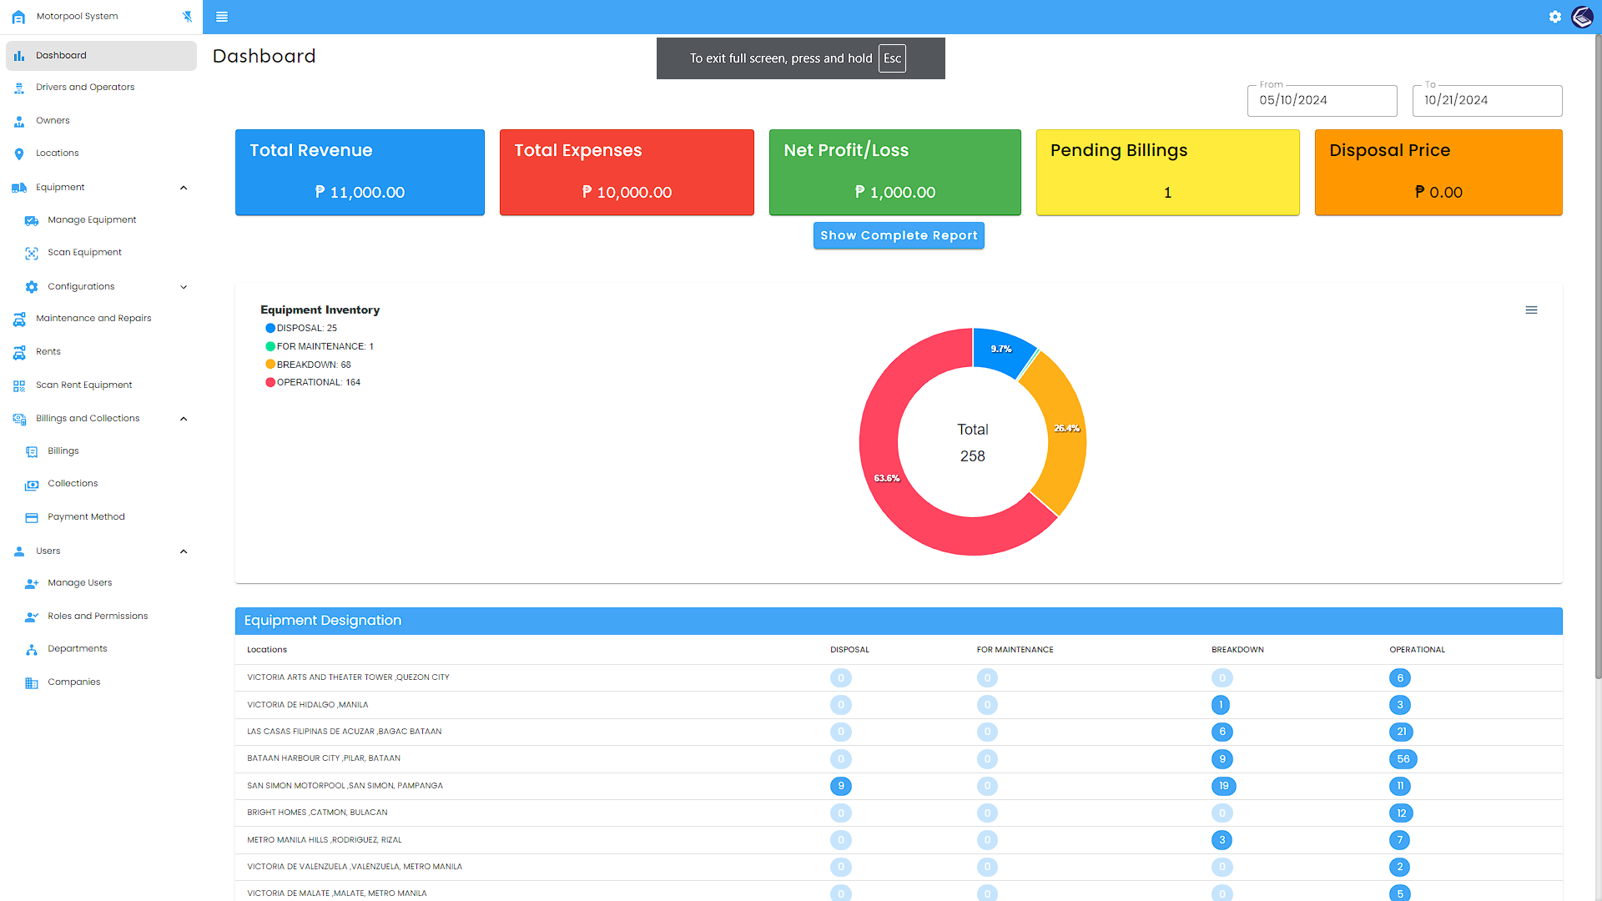This screenshot has height=901, width=1602.
Task: Toggle OPERATIONAL series in chart legend
Action: [x=317, y=382]
